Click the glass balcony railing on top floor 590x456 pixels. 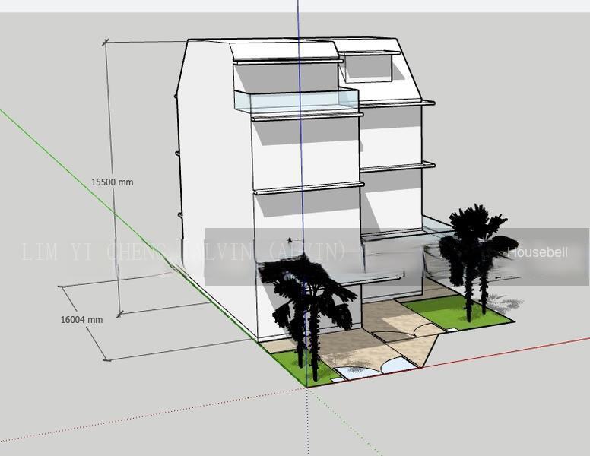tap(297, 100)
